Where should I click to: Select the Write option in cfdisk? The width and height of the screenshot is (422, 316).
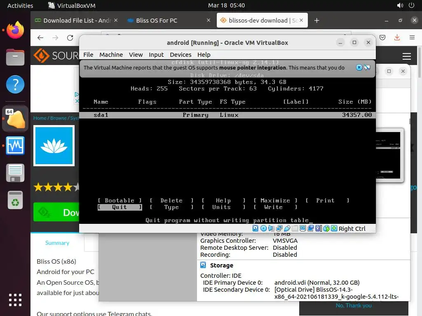[275, 207]
